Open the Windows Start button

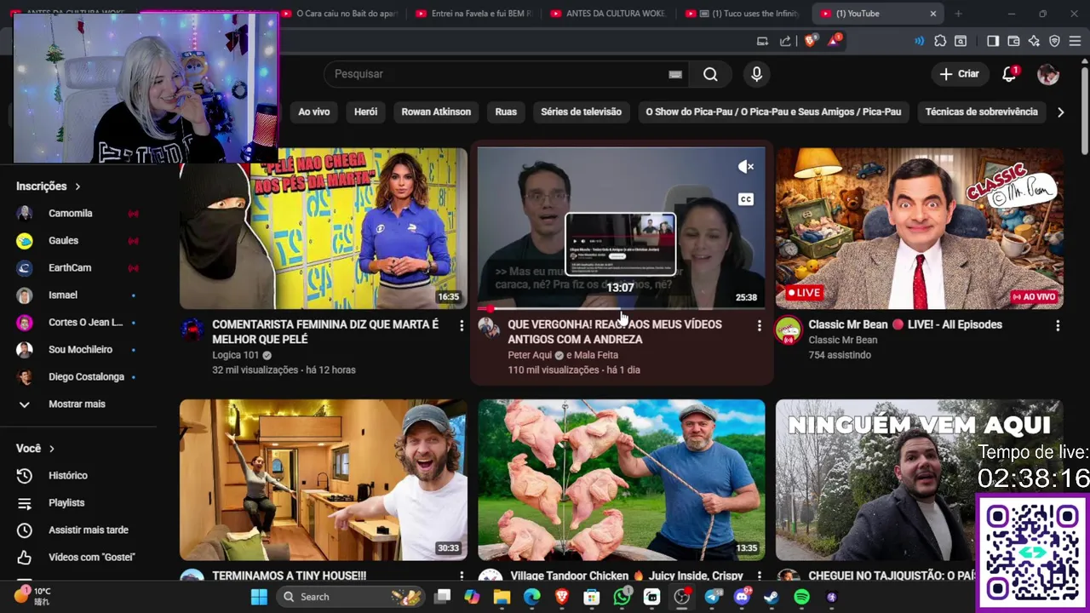[259, 597]
